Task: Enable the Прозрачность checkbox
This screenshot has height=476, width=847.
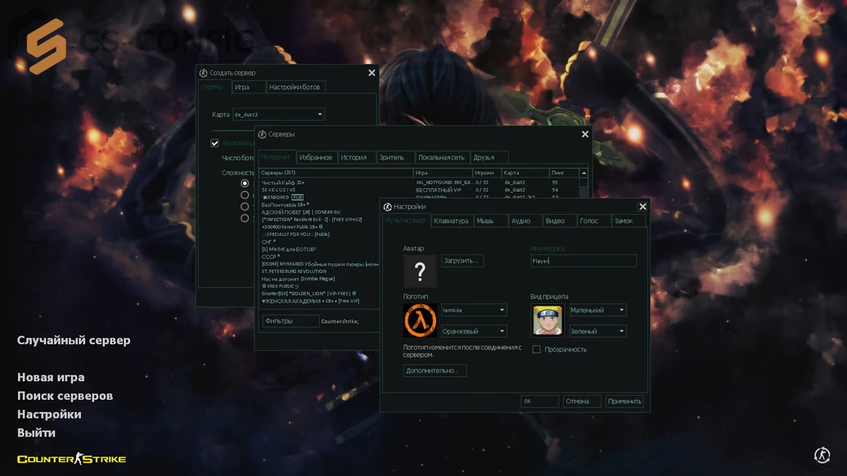Action: pyautogui.click(x=536, y=350)
